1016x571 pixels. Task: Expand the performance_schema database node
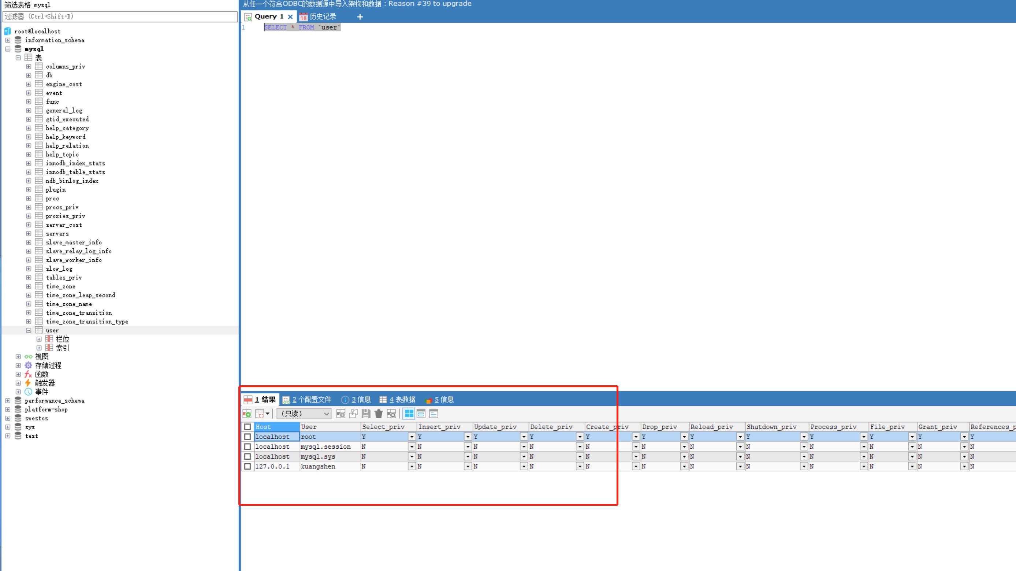click(8, 401)
